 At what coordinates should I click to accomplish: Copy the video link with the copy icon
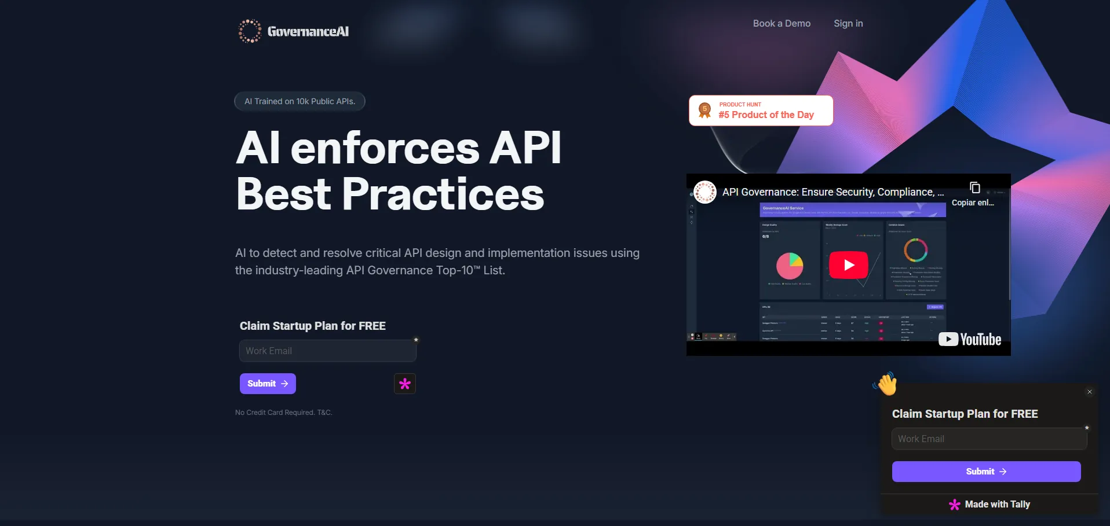click(974, 188)
